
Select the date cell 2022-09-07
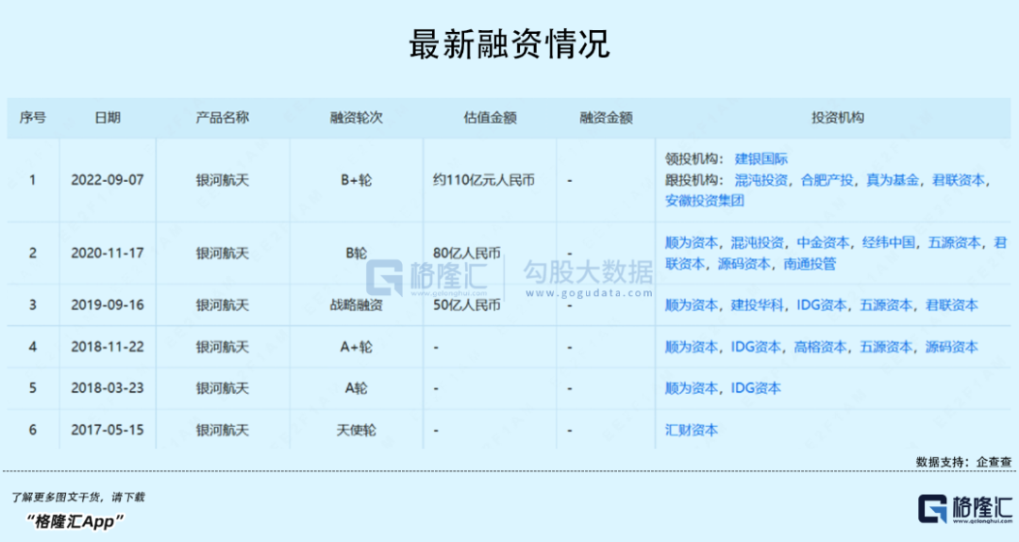[108, 180]
